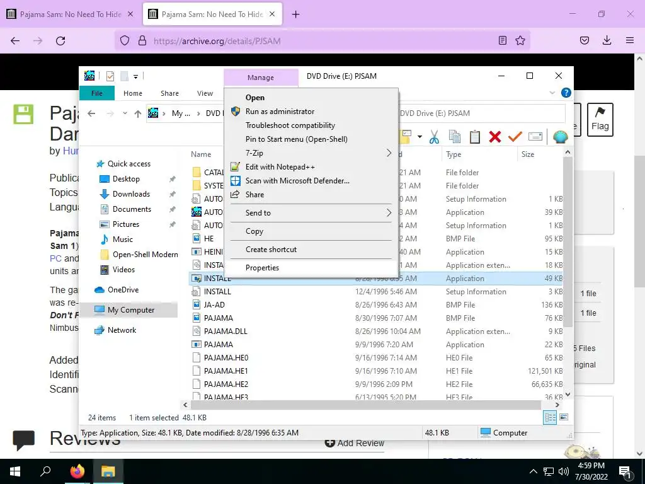Open taskbar search magnifier
The width and height of the screenshot is (645, 484).
pos(45,471)
